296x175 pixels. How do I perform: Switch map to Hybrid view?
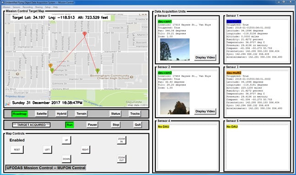click(61, 114)
